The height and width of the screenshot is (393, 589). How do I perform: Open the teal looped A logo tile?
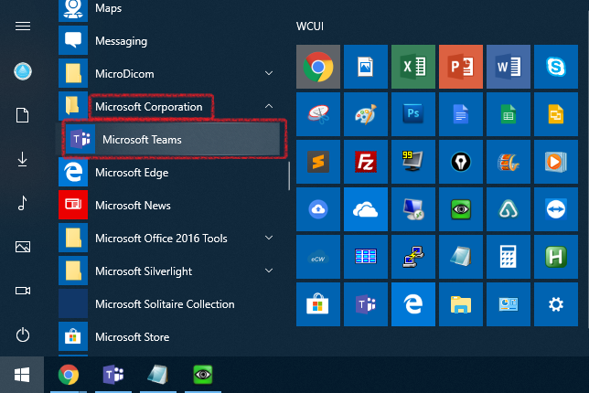[509, 209]
